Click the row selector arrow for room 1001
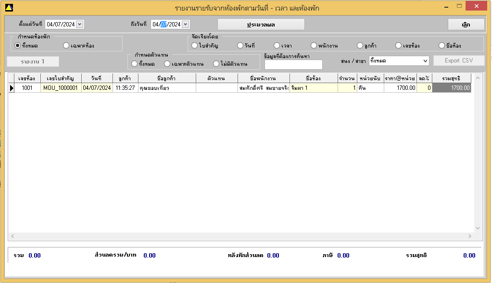Screen dimensions: 492x283 11,88
